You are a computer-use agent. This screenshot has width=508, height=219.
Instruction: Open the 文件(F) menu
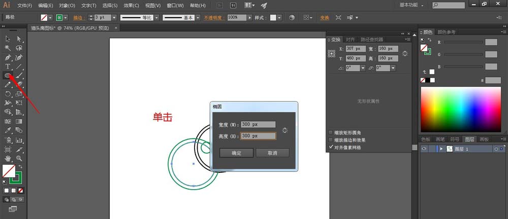pyautogui.click(x=25, y=6)
